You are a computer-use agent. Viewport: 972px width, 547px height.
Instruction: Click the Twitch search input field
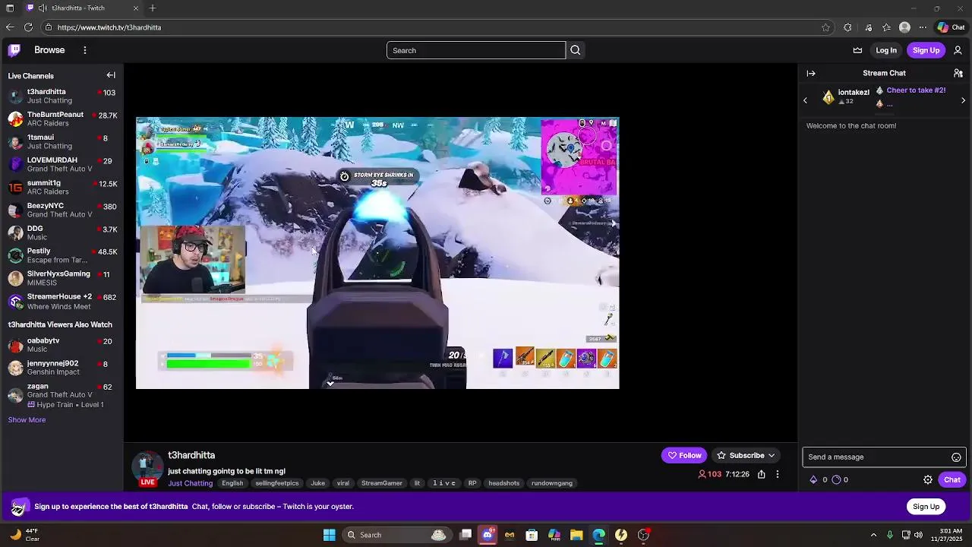coord(476,50)
